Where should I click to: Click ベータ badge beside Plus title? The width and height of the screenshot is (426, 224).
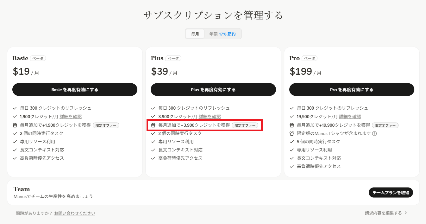click(173, 58)
